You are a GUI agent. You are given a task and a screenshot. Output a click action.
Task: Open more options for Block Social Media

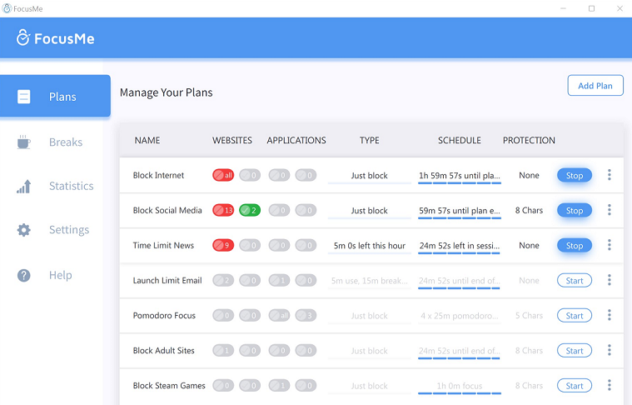[609, 210]
